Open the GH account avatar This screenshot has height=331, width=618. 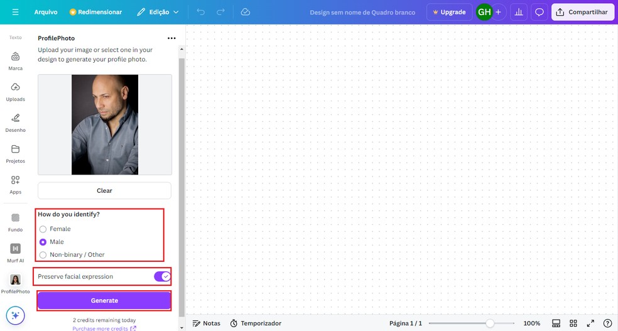point(484,12)
